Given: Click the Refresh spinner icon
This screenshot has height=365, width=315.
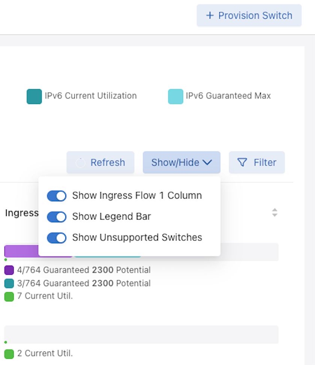Looking at the screenshot, I should 80,163.
